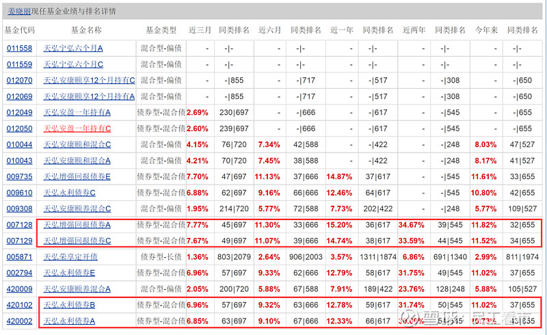Open 天弘安康颐和混合A fund page
The image size is (547, 335).
[77, 161]
